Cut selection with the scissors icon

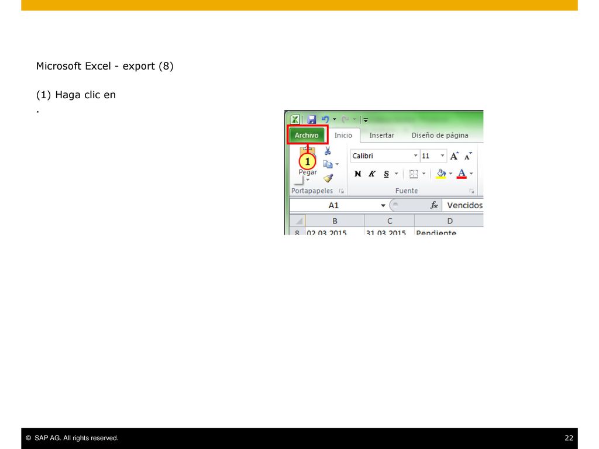tap(328, 151)
